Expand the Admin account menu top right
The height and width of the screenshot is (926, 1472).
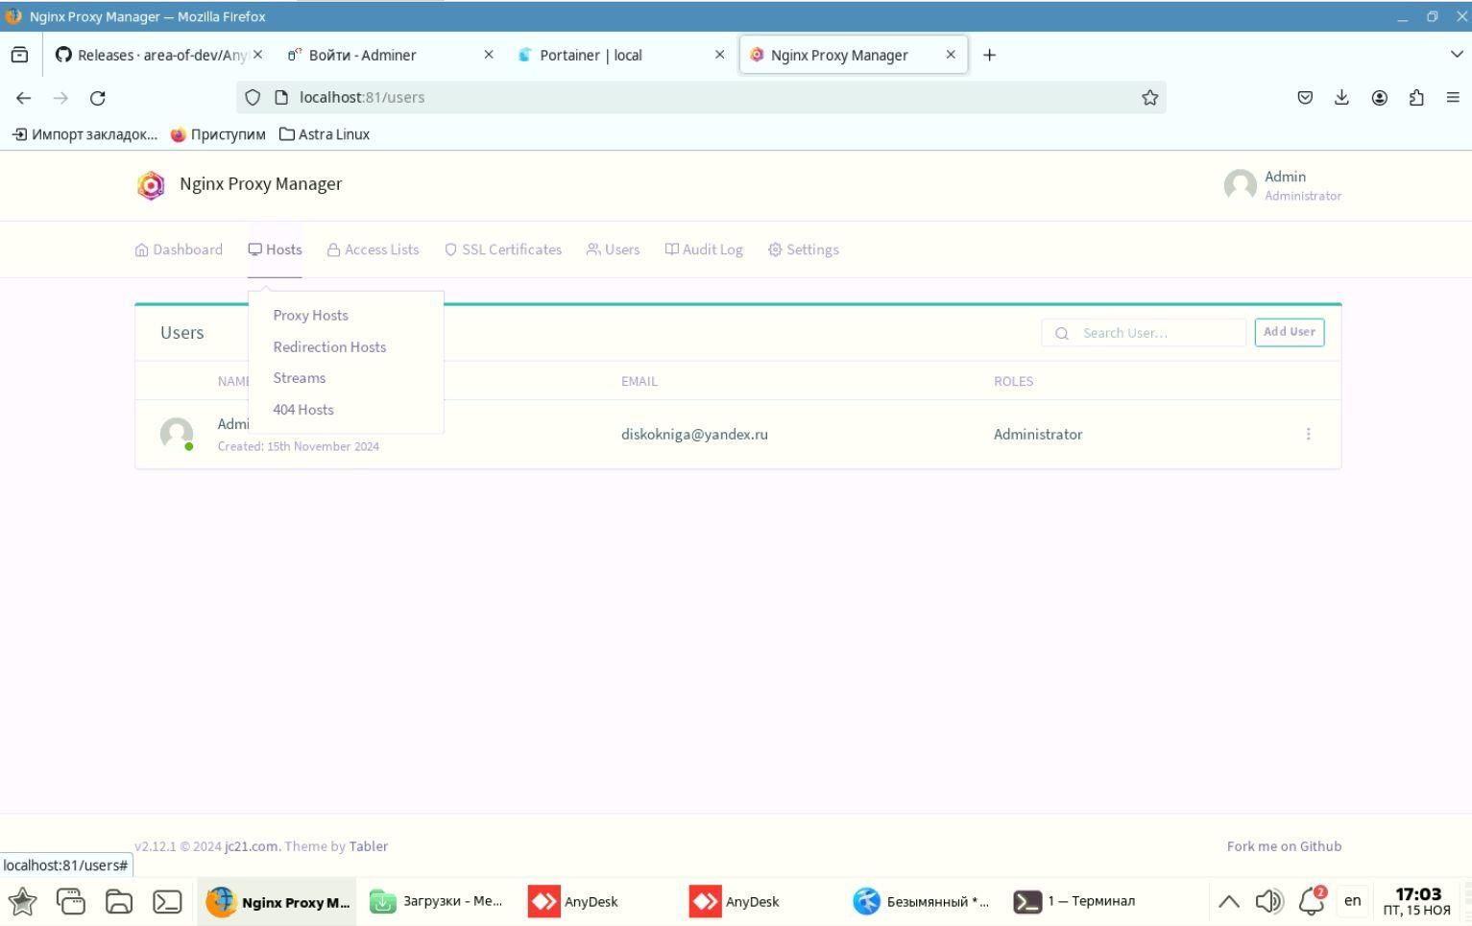1282,185
